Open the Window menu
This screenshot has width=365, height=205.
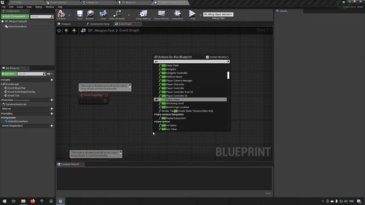pos(50,7)
